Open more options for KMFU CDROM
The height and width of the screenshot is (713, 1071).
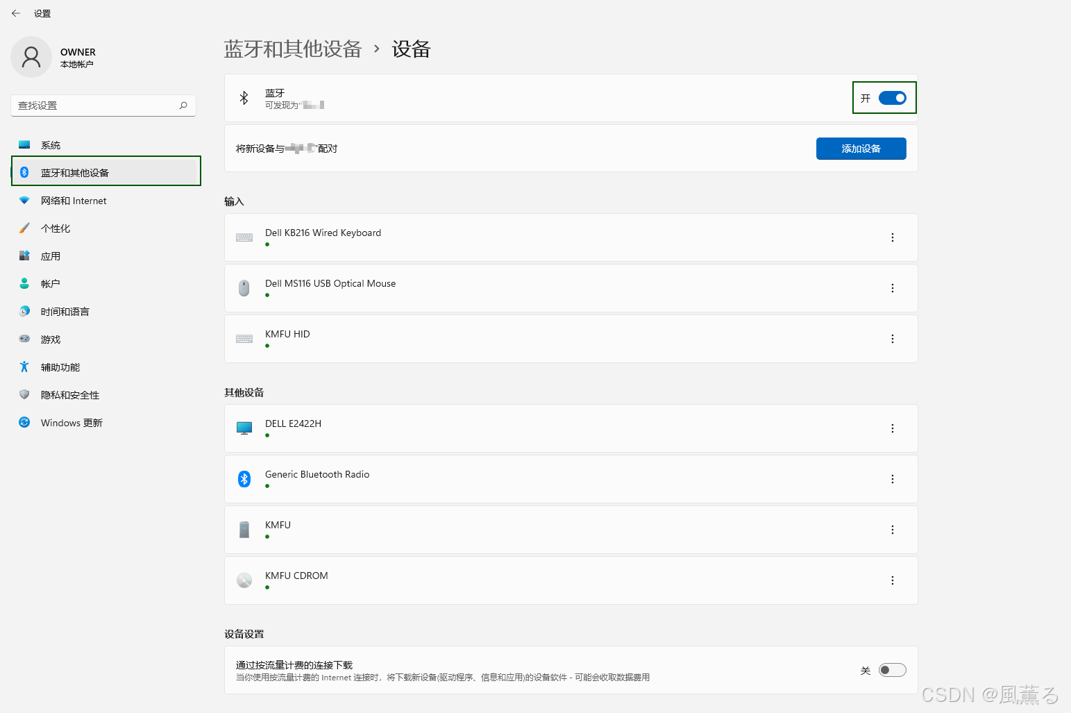pyautogui.click(x=893, y=580)
